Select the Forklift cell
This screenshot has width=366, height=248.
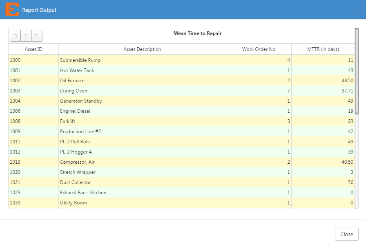(142, 121)
